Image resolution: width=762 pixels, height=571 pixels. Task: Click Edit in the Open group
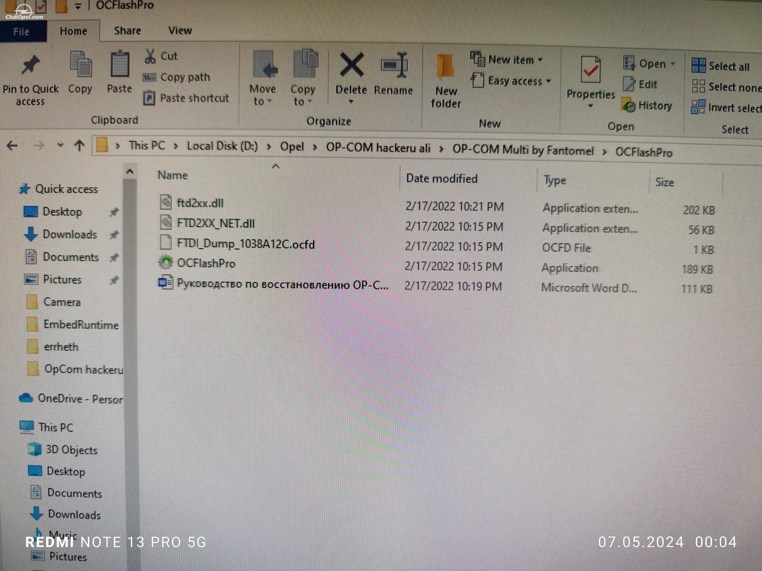click(x=640, y=85)
